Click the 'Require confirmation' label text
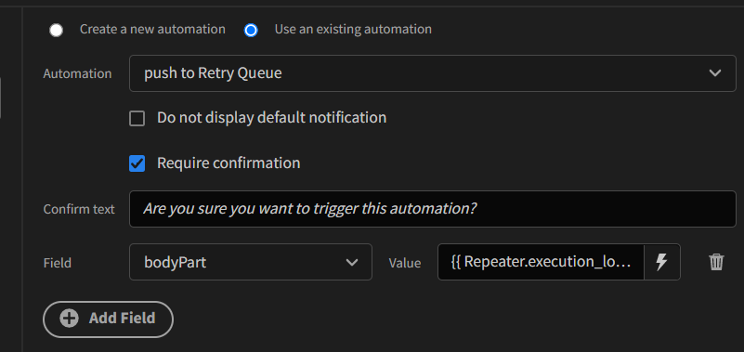This screenshot has height=352, width=744. coord(228,163)
